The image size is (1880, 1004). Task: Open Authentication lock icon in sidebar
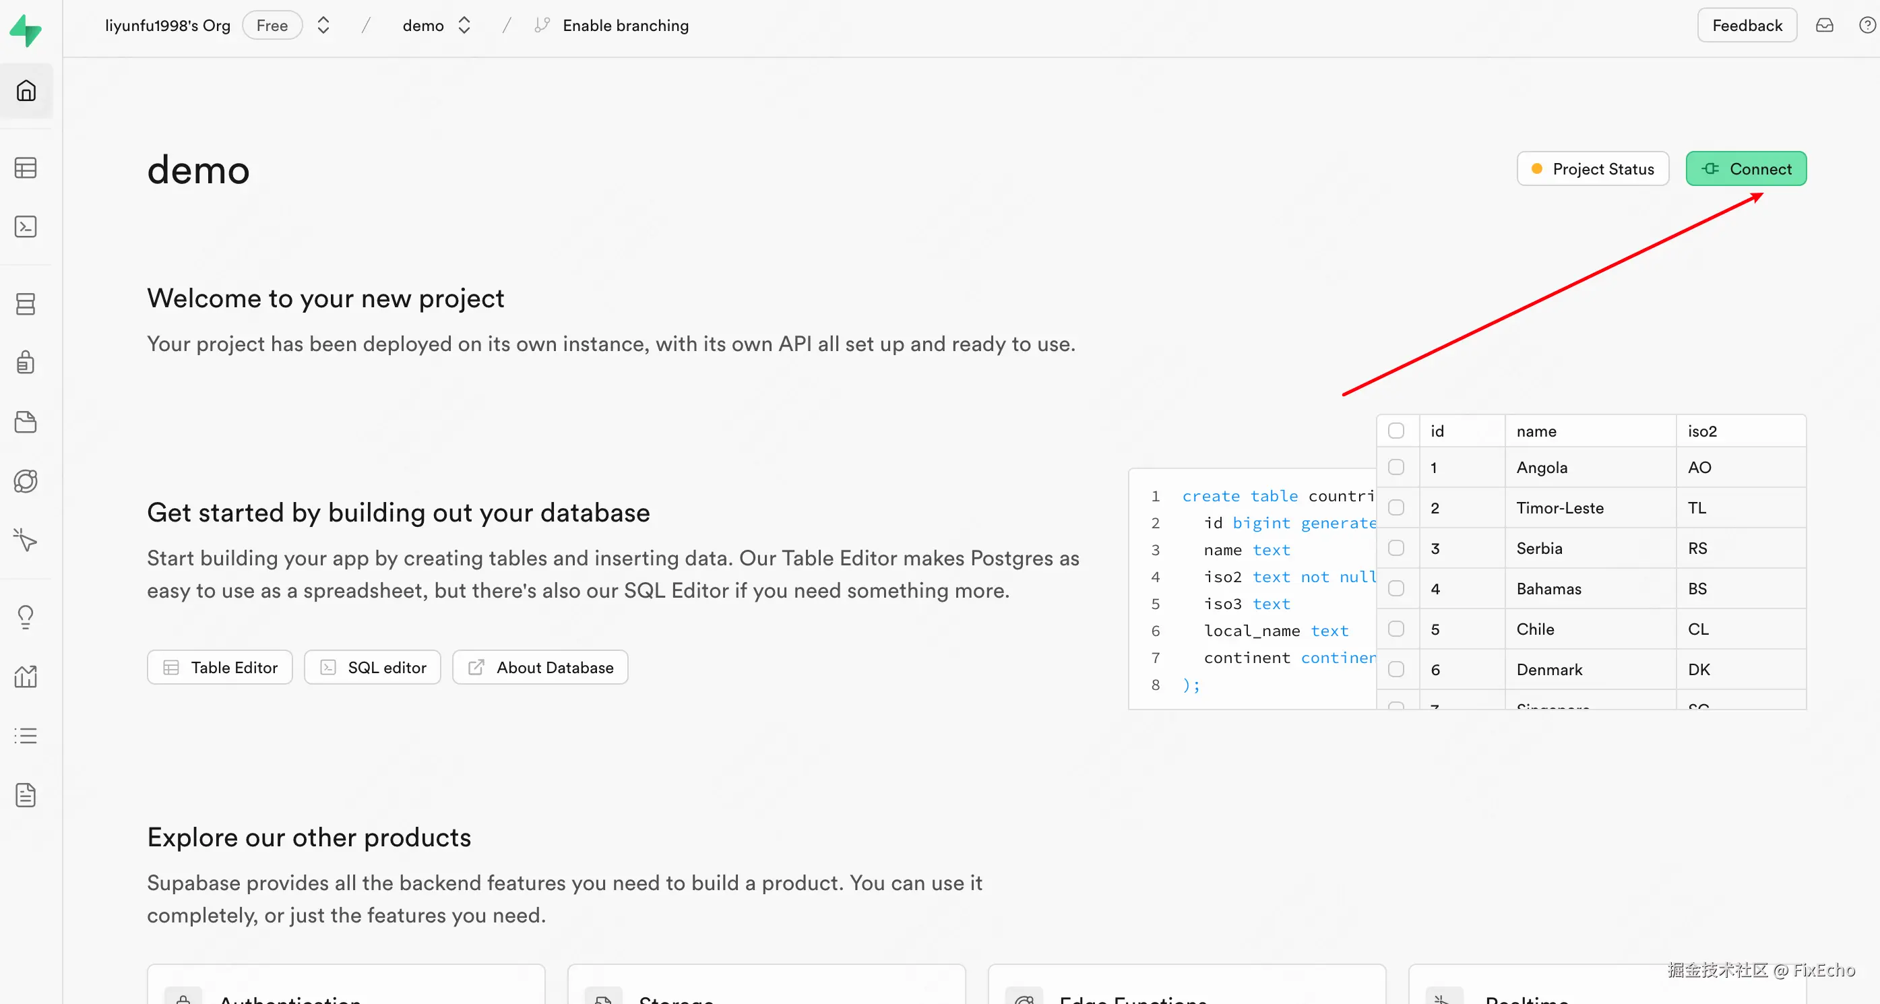26,363
